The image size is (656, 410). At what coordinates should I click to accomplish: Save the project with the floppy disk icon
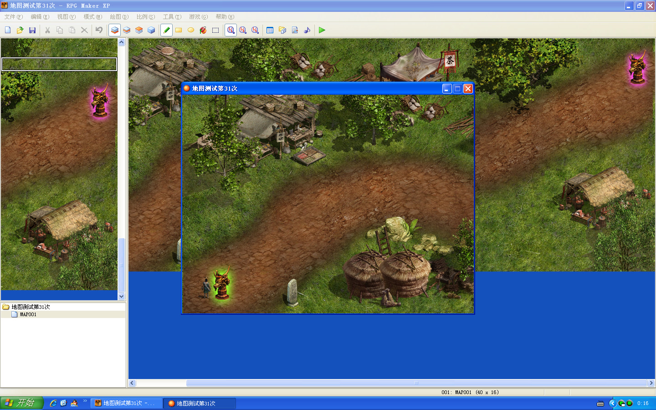[x=32, y=30]
